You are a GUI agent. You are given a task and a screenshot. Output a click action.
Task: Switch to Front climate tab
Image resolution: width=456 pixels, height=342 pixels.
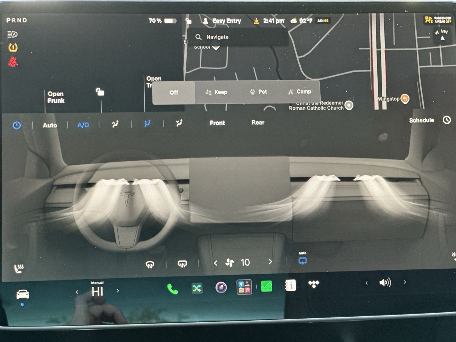(x=217, y=123)
